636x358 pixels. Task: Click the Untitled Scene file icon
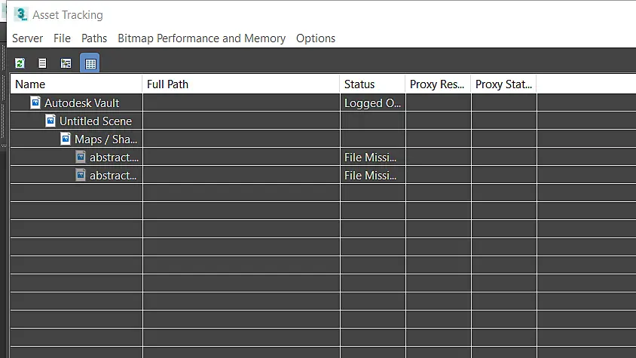point(50,121)
